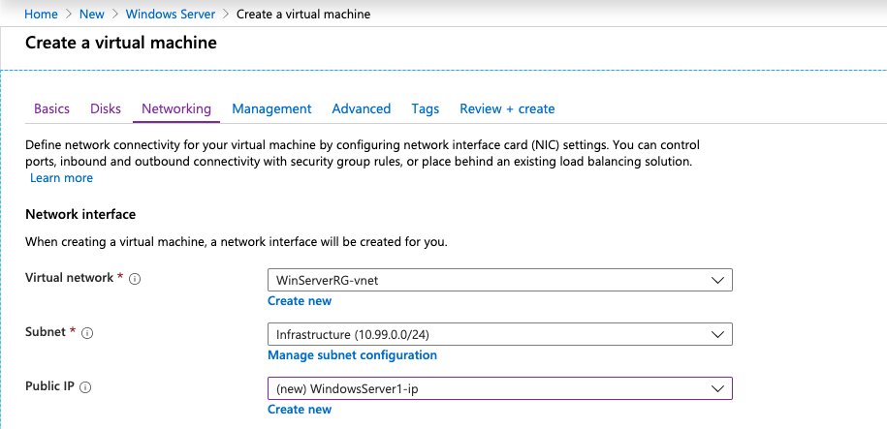Click Create new under Public IP
The image size is (887, 429).
(300, 410)
